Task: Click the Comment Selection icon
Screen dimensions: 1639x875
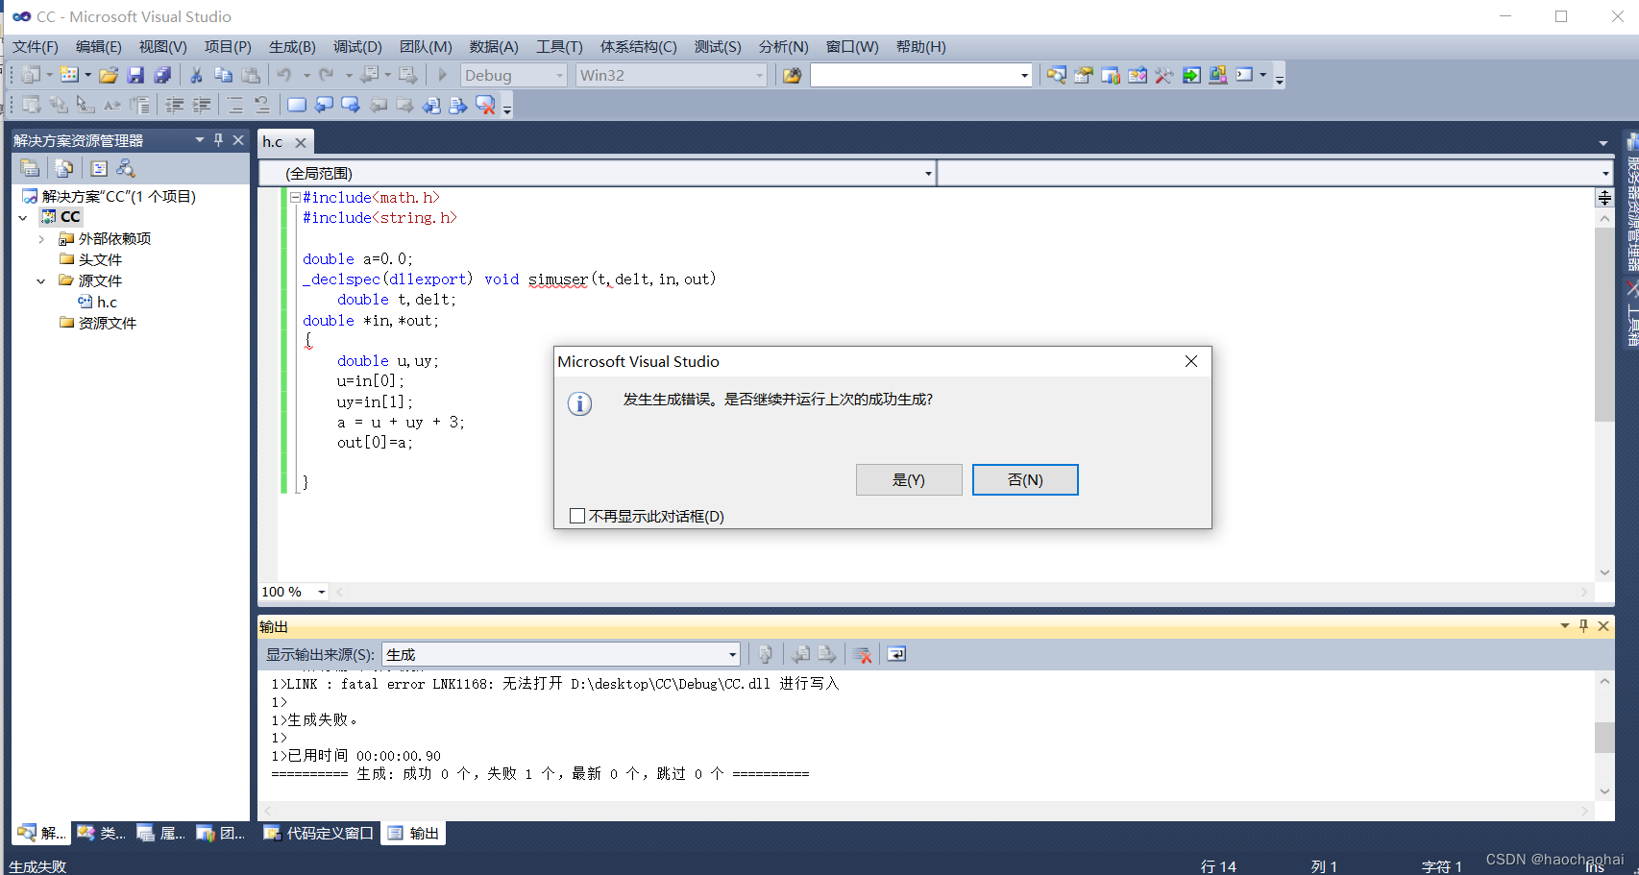Action: point(235,105)
